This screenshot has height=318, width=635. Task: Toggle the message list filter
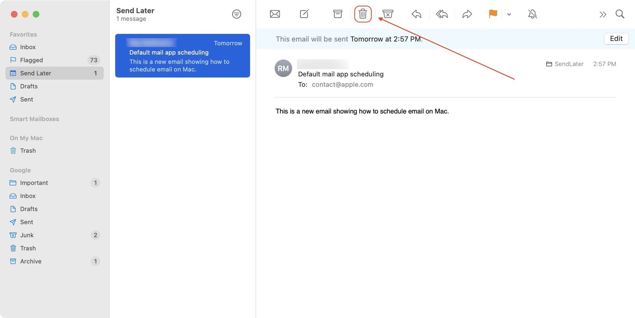click(x=237, y=14)
